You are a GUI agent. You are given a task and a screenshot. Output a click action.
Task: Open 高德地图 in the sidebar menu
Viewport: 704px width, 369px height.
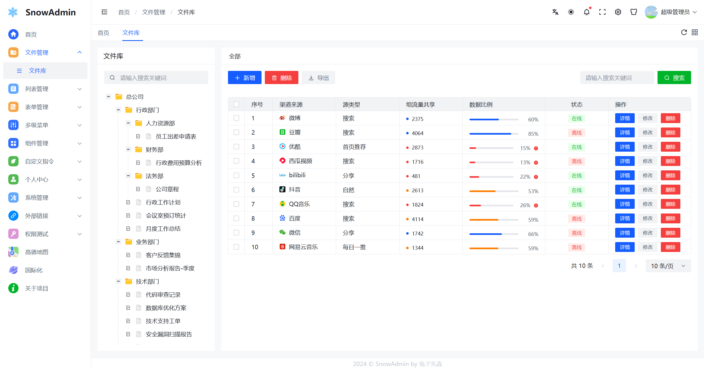click(x=37, y=252)
